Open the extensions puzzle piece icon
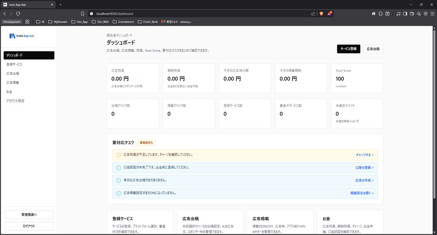Image resolution: width=437 pixels, height=235 pixels. tap(381, 13)
